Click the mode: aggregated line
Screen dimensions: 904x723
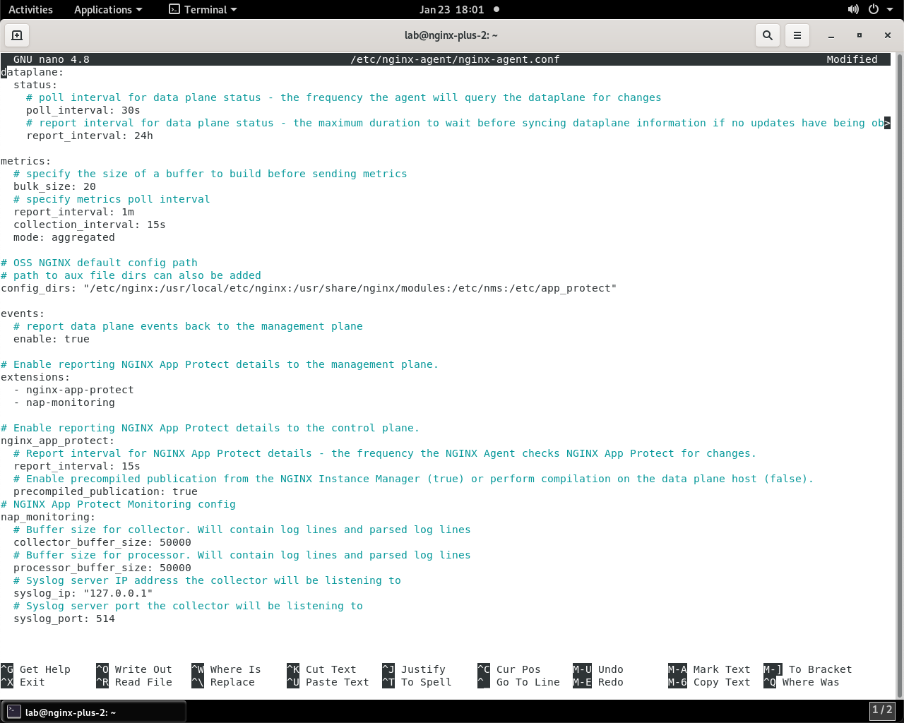[64, 237]
